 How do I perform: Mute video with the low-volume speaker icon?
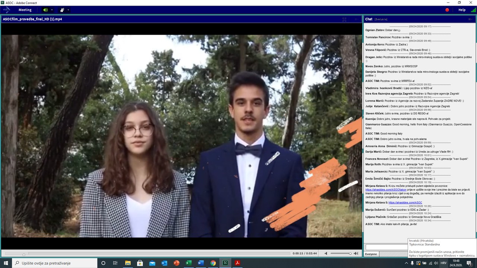click(326, 253)
